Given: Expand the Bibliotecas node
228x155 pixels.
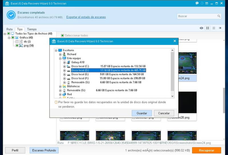Looking at the screenshot, I should tap(60, 86).
